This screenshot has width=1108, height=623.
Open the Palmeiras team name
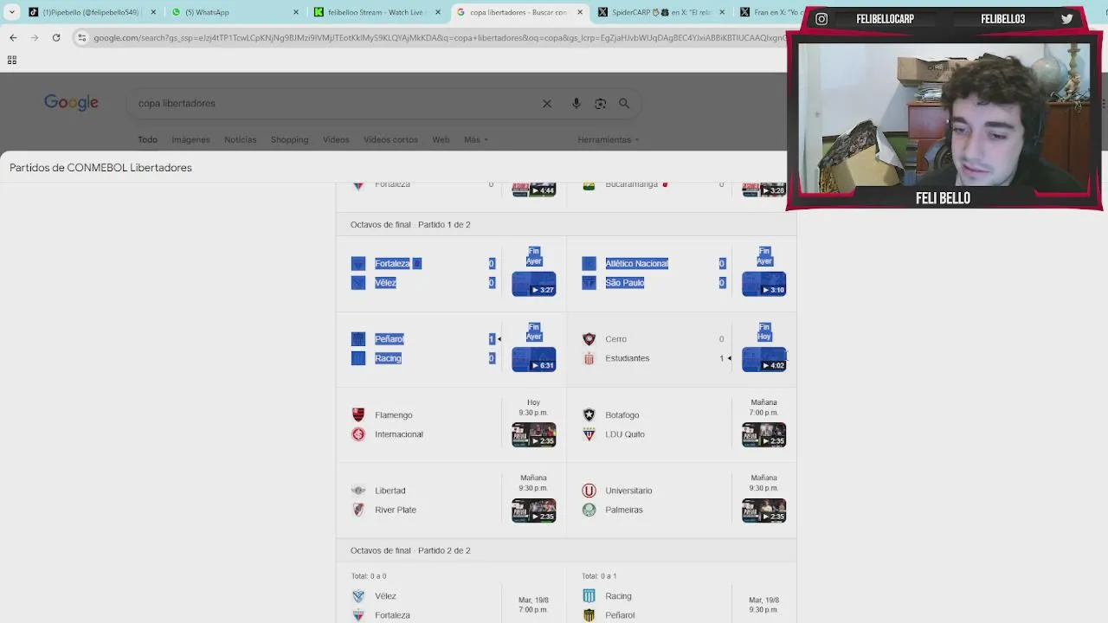[x=624, y=510]
